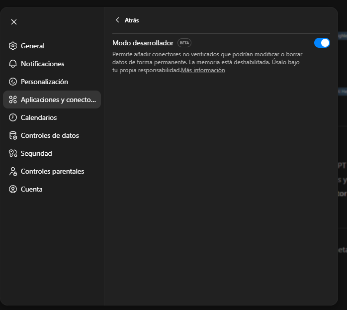Click the Modo desarrollador heading

click(143, 43)
